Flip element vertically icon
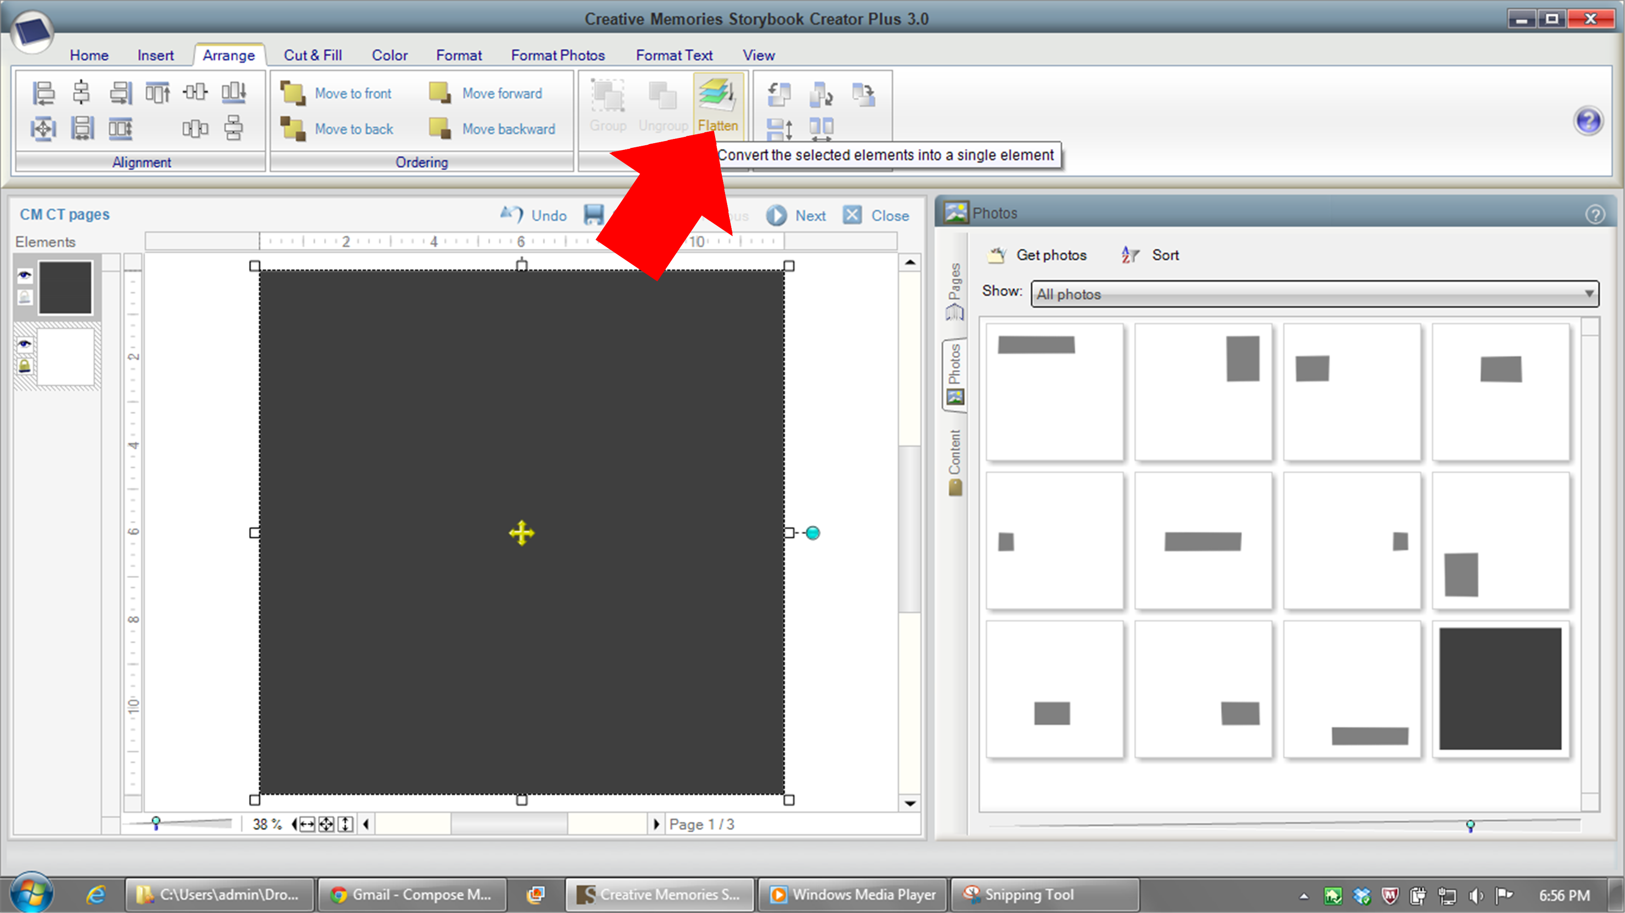The image size is (1625, 913). click(x=780, y=129)
